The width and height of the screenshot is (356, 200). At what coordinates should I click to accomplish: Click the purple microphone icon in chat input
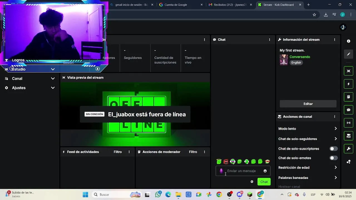point(221,171)
